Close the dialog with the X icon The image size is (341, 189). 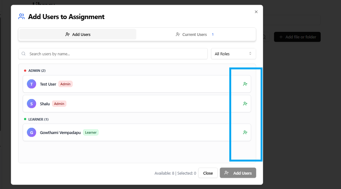coord(256,12)
